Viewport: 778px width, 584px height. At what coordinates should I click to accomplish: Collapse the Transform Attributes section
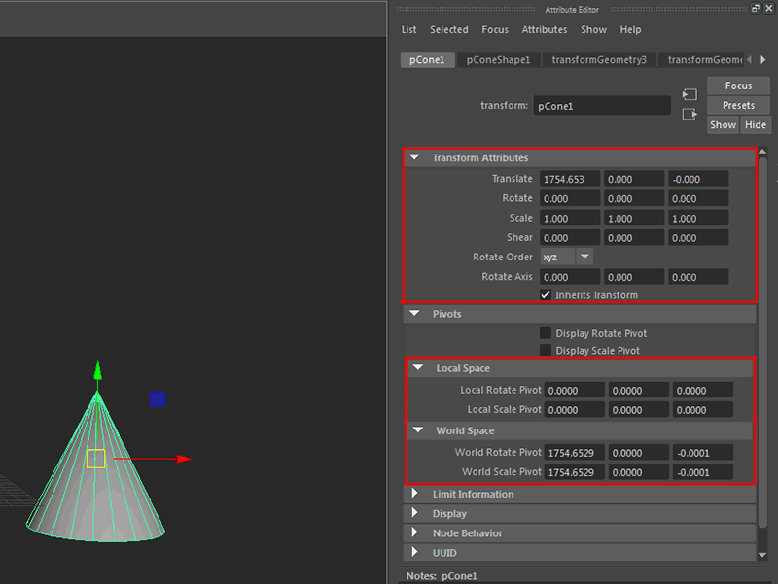415,158
